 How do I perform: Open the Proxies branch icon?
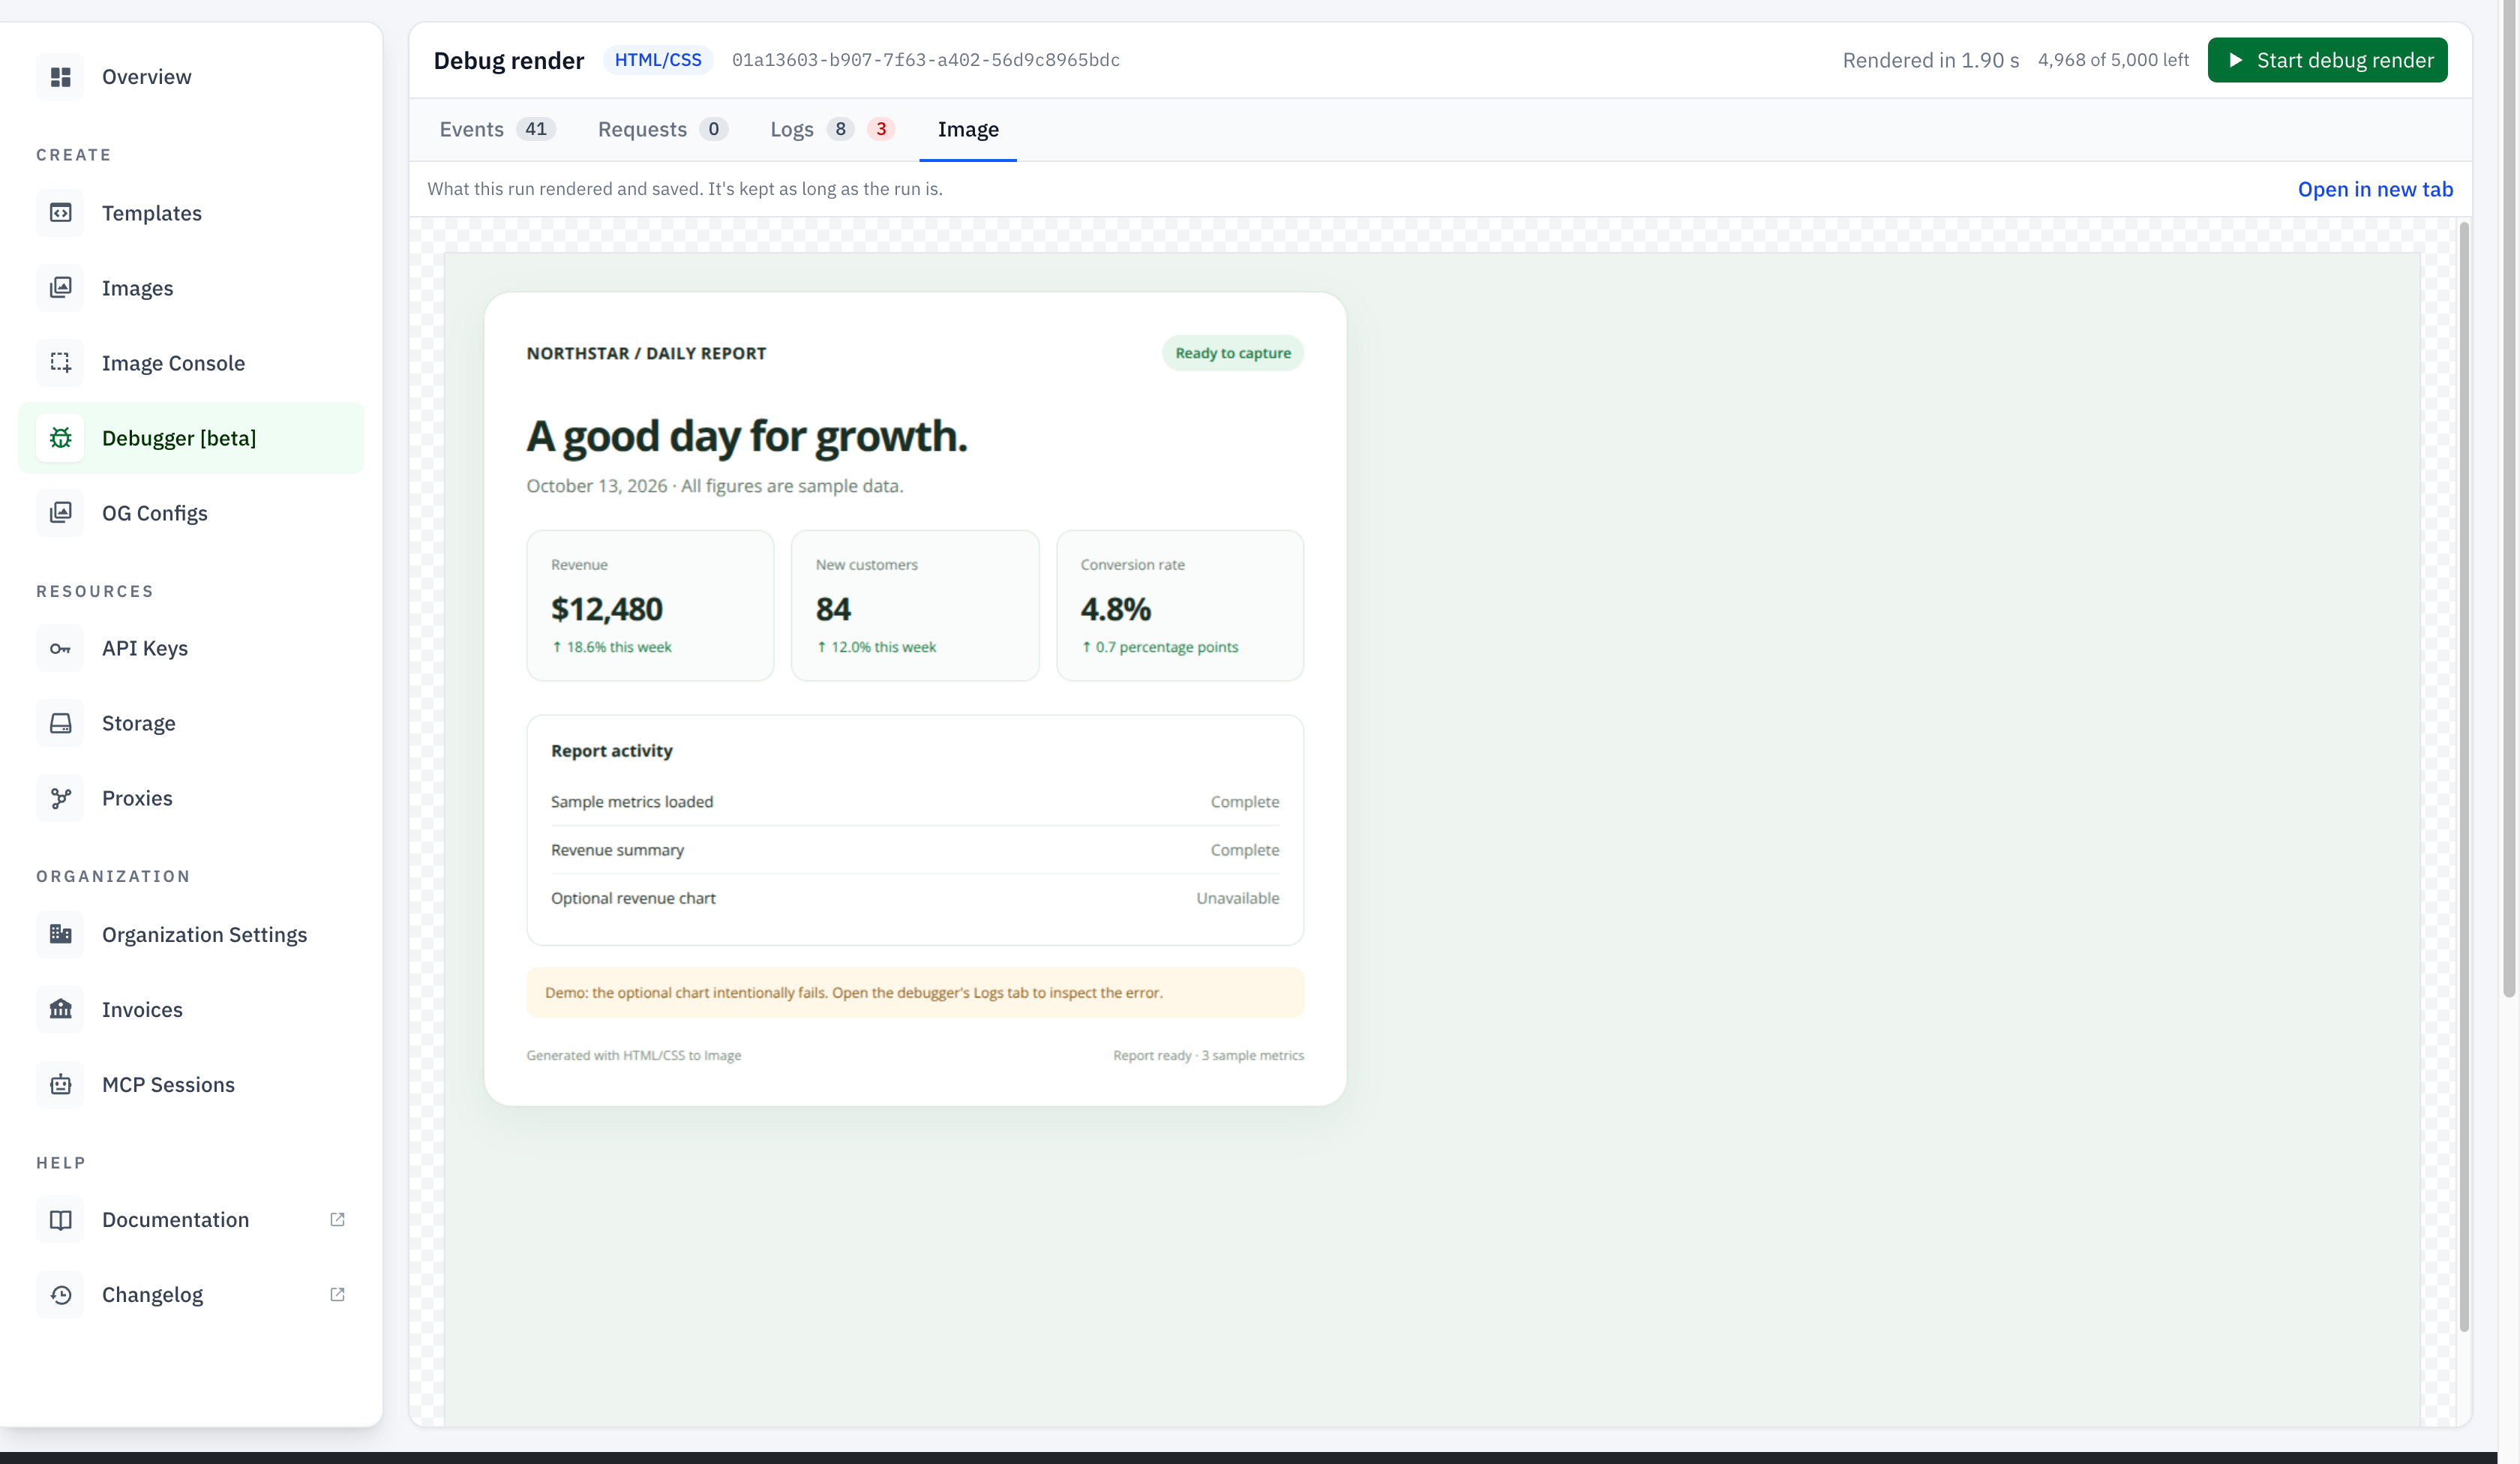(x=60, y=798)
